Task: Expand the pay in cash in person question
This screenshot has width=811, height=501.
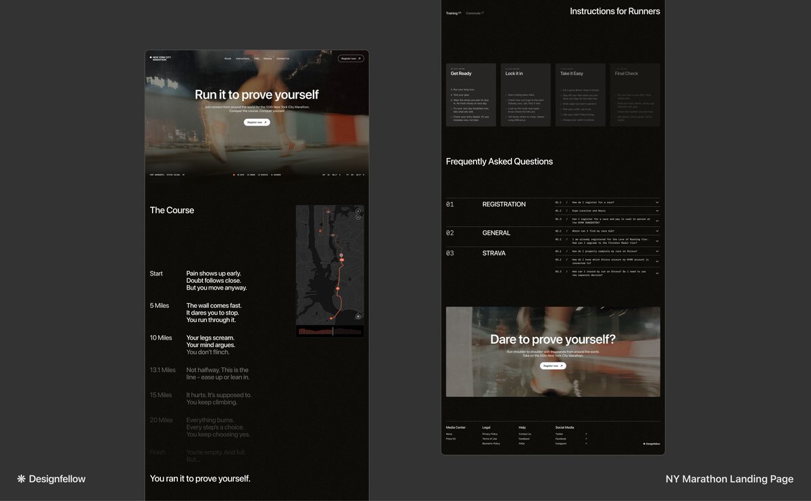Action: click(x=608, y=220)
